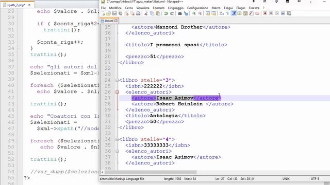Click the Close document toolbar icon
Image resolution: width=330 pixels, height=185 pixels.
[126, 14]
